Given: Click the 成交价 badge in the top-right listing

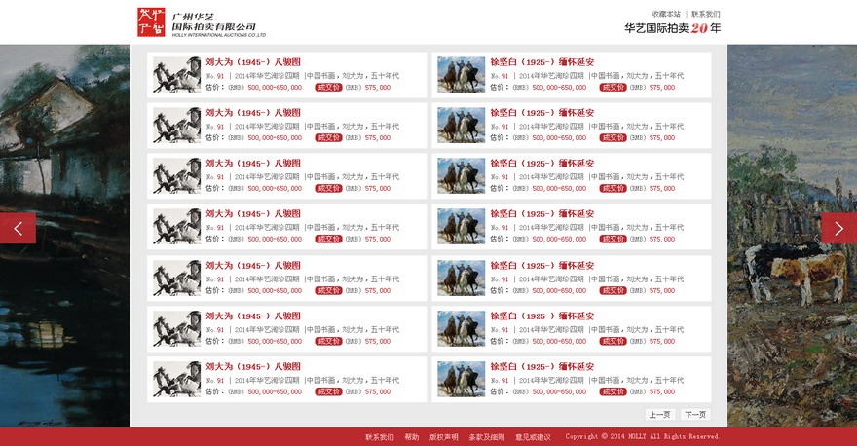Looking at the screenshot, I should coord(613,87).
